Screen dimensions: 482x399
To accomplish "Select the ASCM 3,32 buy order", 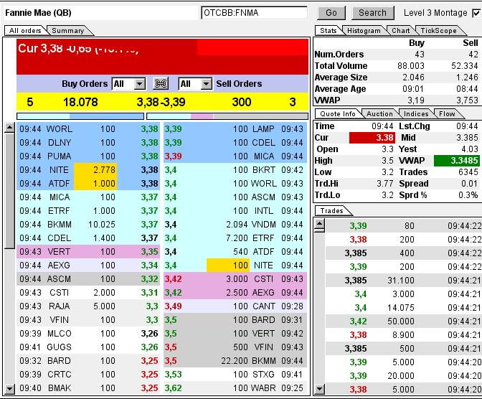I will coord(88,279).
